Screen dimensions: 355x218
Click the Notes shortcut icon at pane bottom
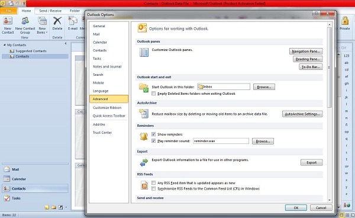pos(47,207)
